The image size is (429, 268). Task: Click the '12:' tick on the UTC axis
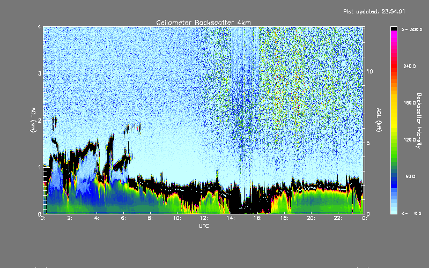pos(204,218)
